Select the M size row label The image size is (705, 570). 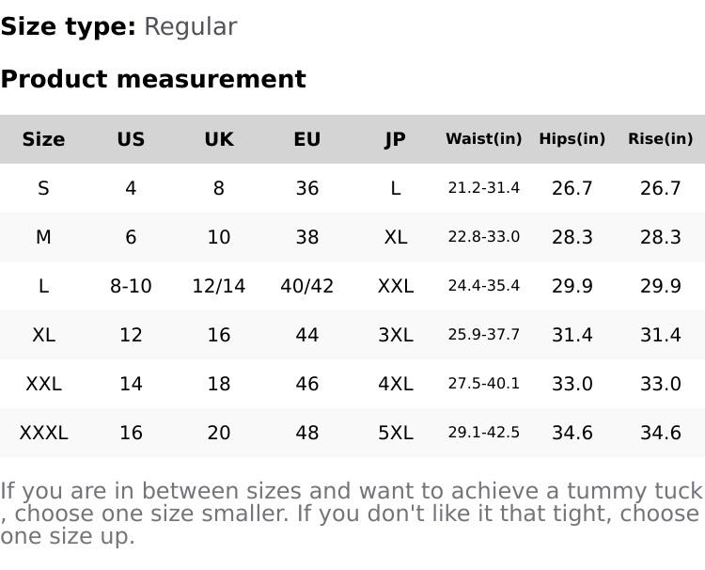coord(43,237)
